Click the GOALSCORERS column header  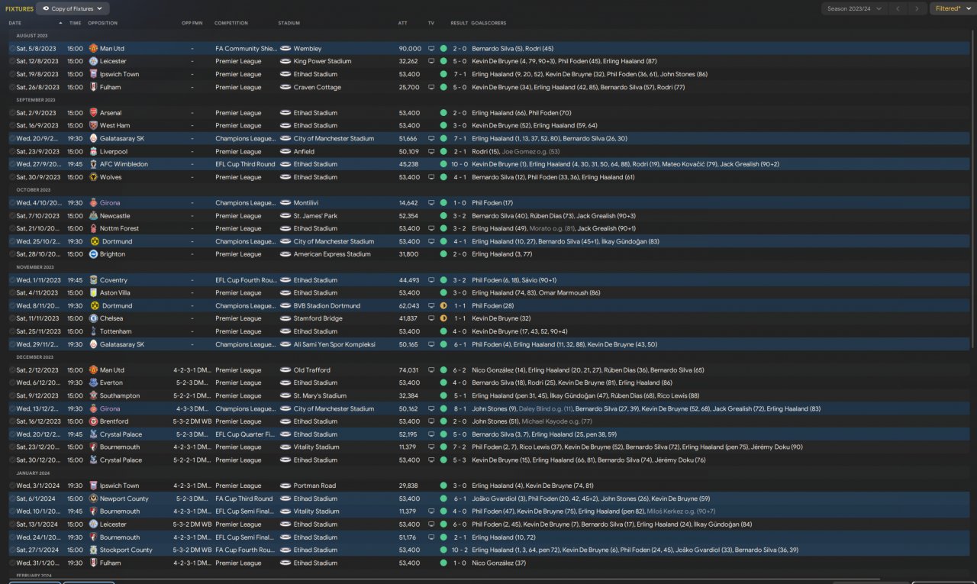click(x=488, y=23)
